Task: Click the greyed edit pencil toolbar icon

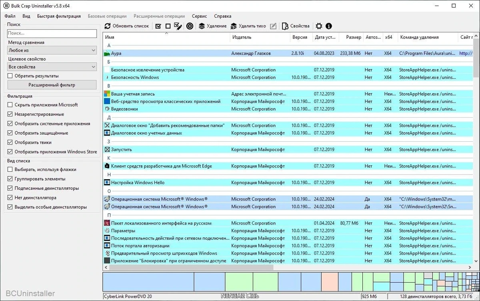Action: [273, 26]
